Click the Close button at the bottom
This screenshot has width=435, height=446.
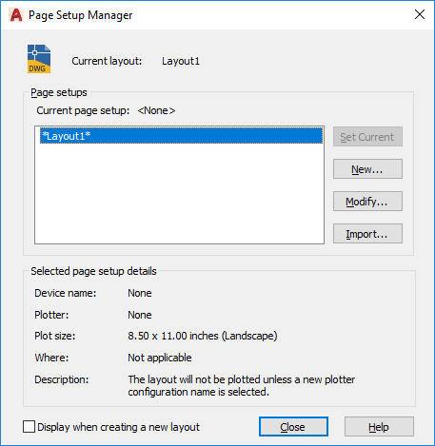(293, 427)
